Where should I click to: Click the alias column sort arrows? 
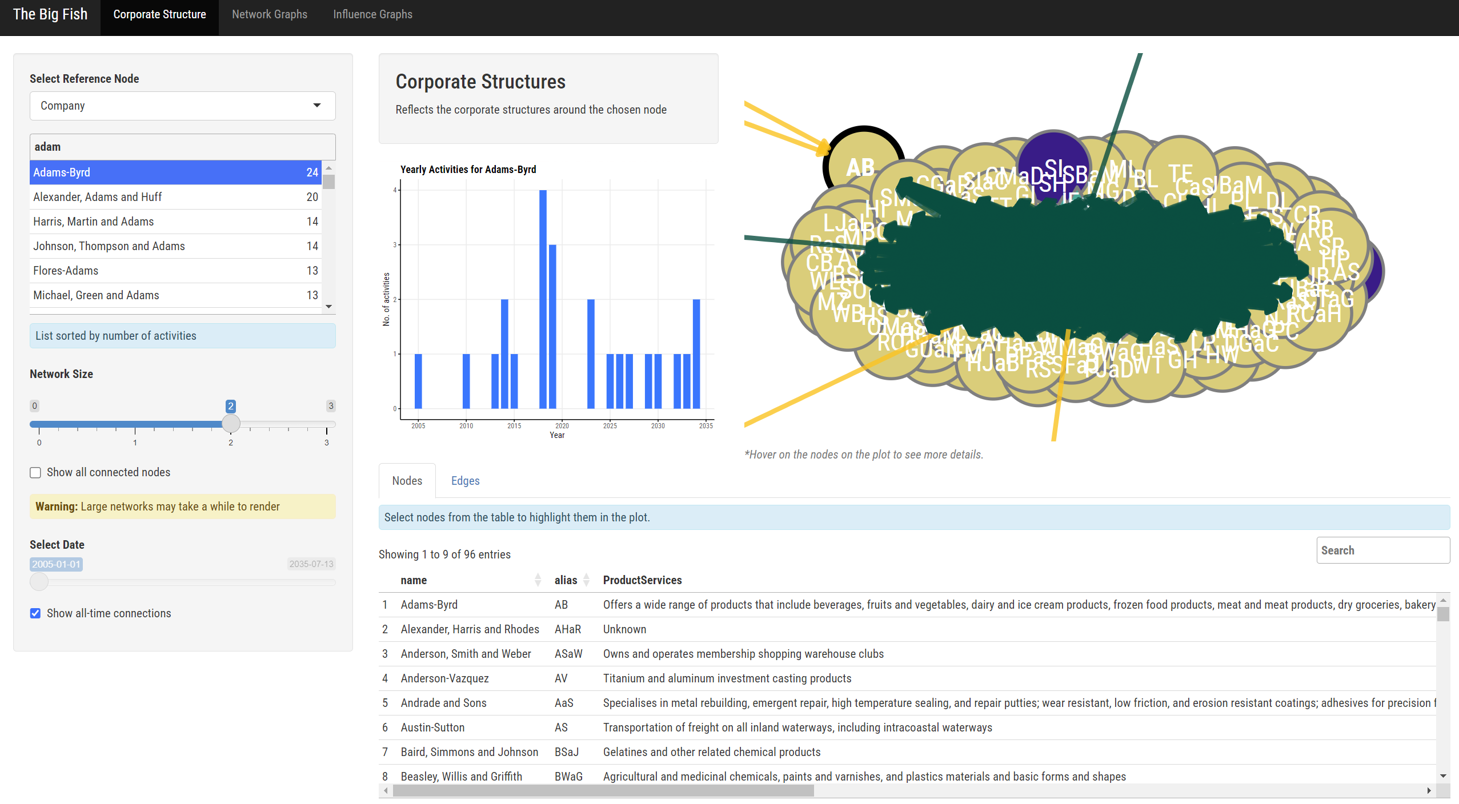click(x=586, y=580)
